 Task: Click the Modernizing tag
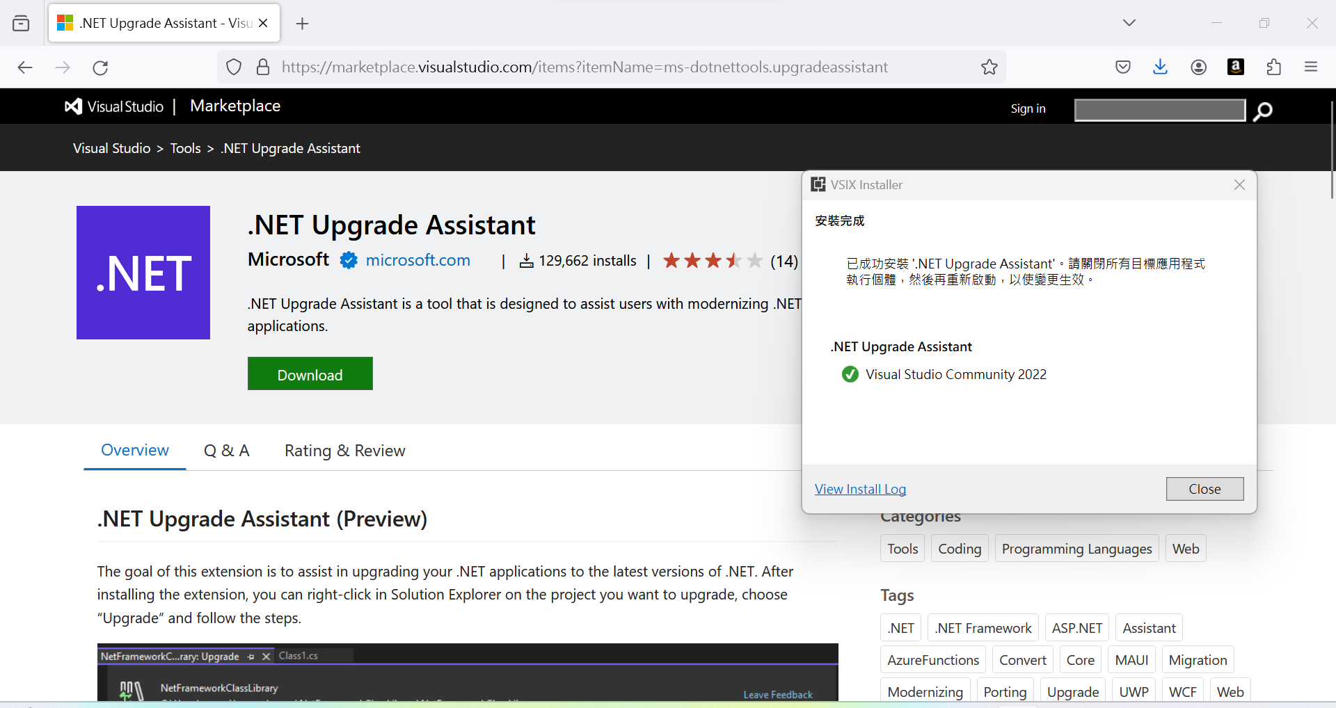[925, 691]
